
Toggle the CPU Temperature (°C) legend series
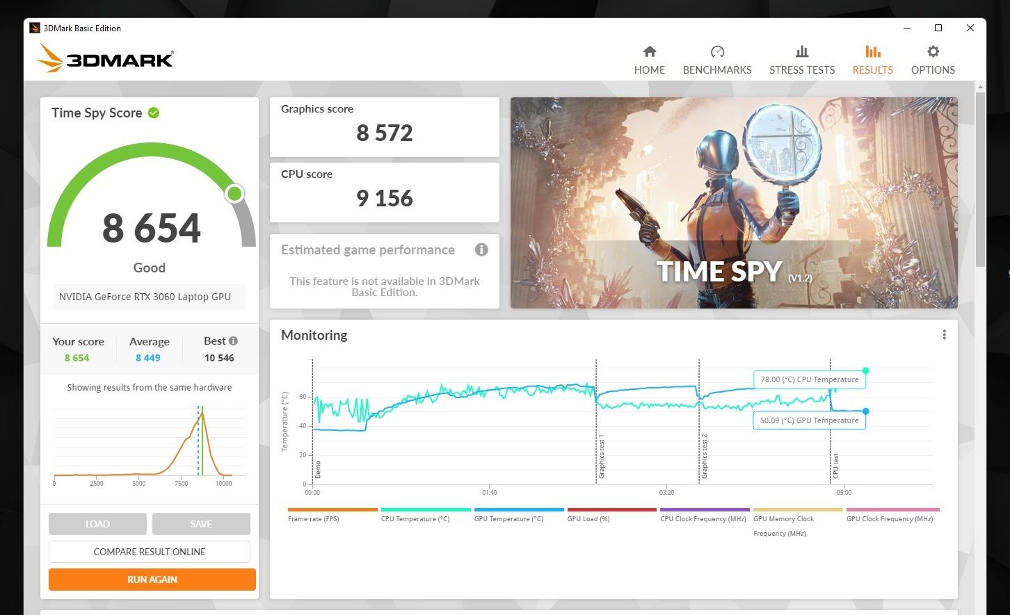(426, 515)
